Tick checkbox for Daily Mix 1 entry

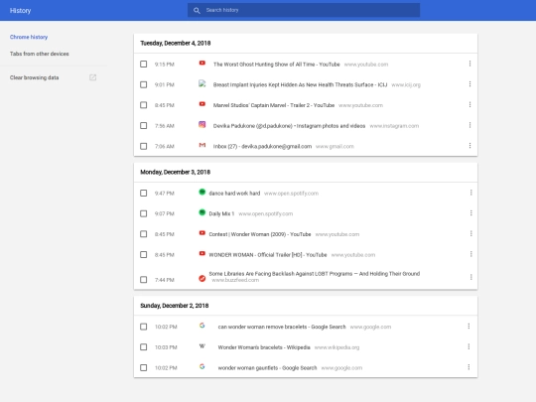point(144,213)
